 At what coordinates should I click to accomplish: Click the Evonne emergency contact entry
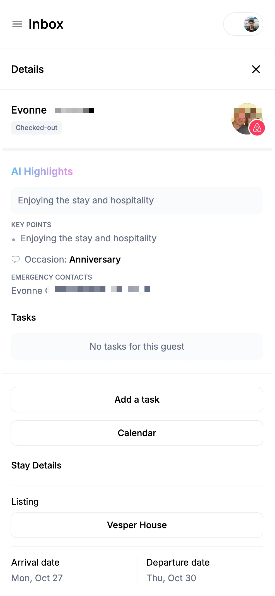81,290
